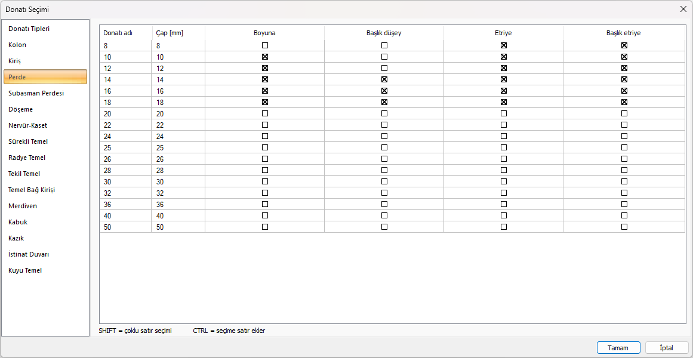Uncheck Başlık etriye for rebar 18

pos(624,102)
